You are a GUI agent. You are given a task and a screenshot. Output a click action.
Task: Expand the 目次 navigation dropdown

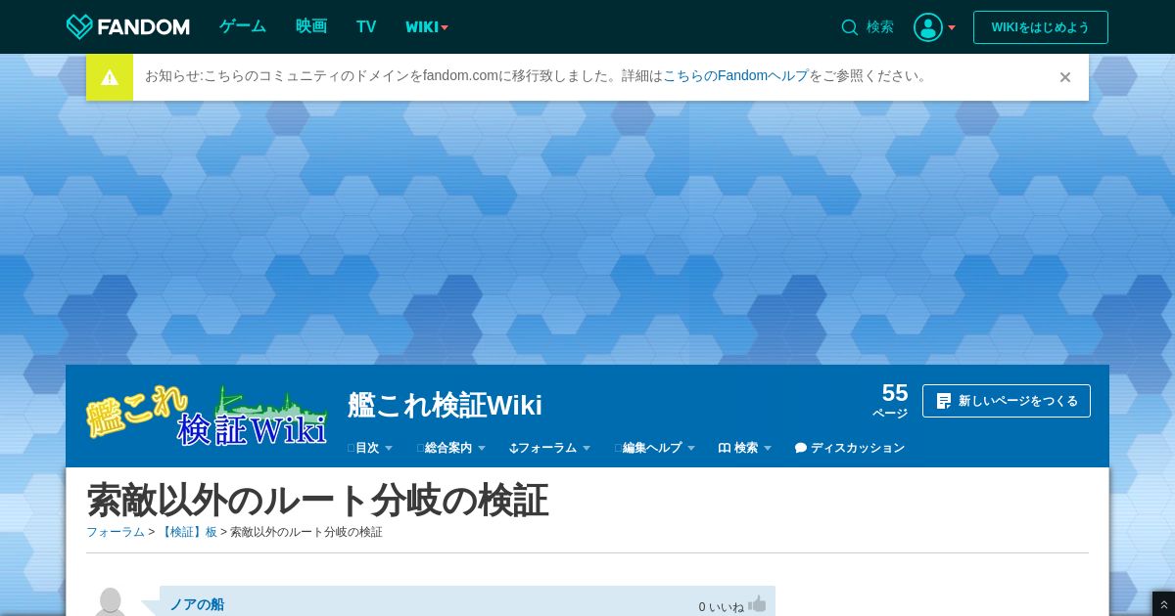pyautogui.click(x=371, y=448)
